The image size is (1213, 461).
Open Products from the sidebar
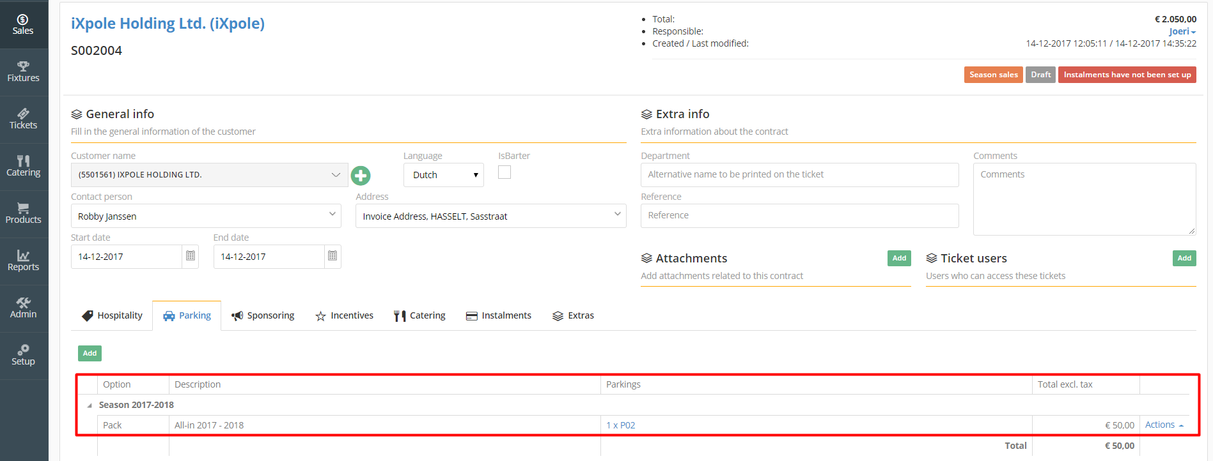coord(24,214)
